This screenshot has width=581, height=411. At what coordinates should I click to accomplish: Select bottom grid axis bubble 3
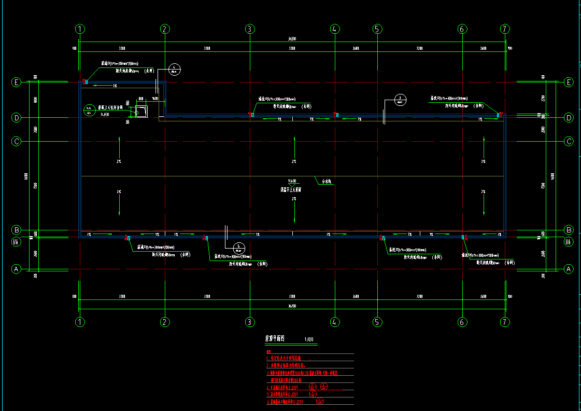(250, 322)
